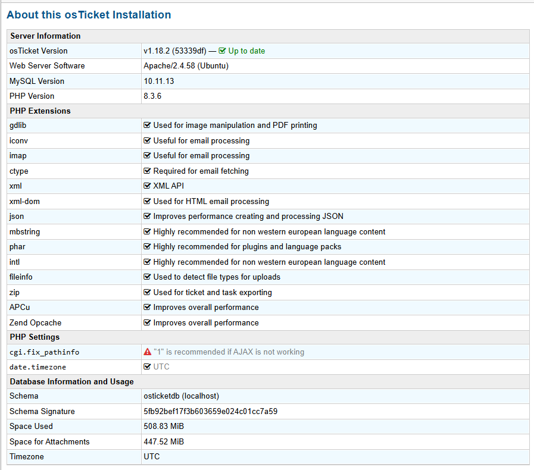
Task: Click the checkmark in the mbstring row
Action: point(148,231)
